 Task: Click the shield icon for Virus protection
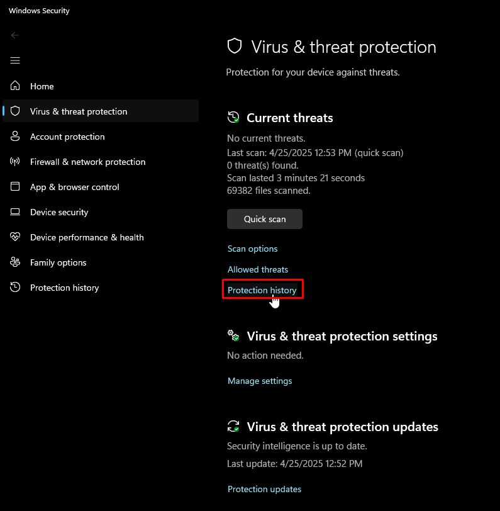(x=16, y=111)
